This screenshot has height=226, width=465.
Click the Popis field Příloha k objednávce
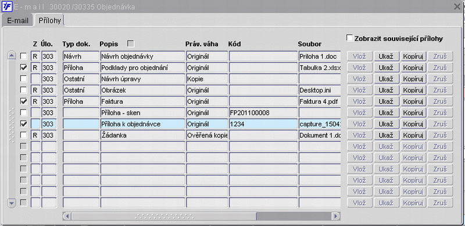click(x=142, y=123)
